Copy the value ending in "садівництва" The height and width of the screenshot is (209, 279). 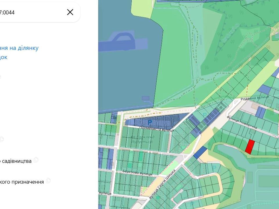pos(36,160)
